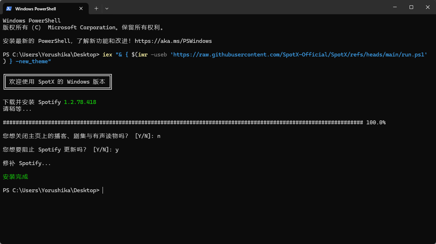Open a new terminal tab

point(96,9)
